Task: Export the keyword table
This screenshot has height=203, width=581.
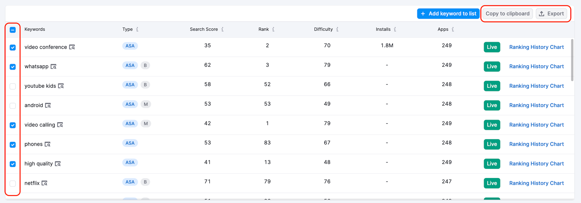Action: point(551,14)
